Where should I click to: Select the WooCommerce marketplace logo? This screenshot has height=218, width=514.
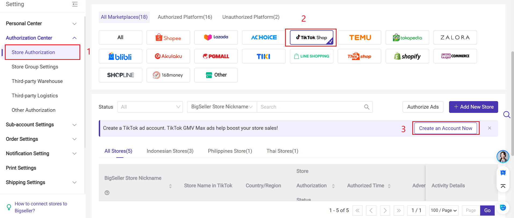[x=455, y=56]
